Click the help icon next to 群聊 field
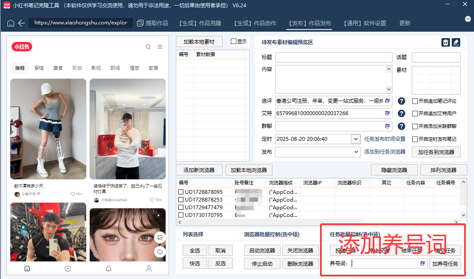This screenshot has height=279, width=474. (x=401, y=126)
